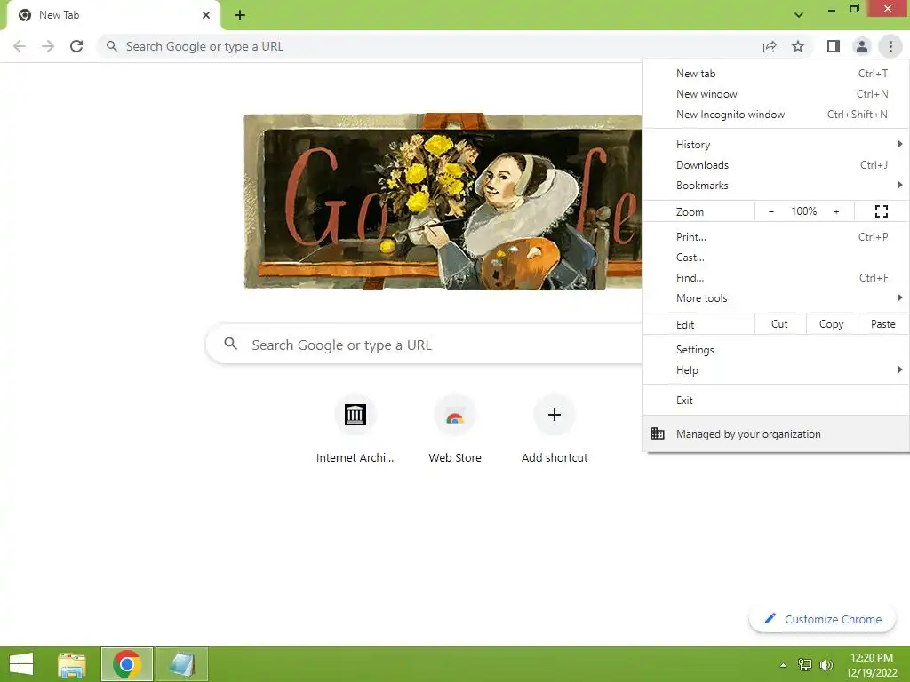Choose Print... from the menu
This screenshot has height=682, width=910.
point(776,236)
